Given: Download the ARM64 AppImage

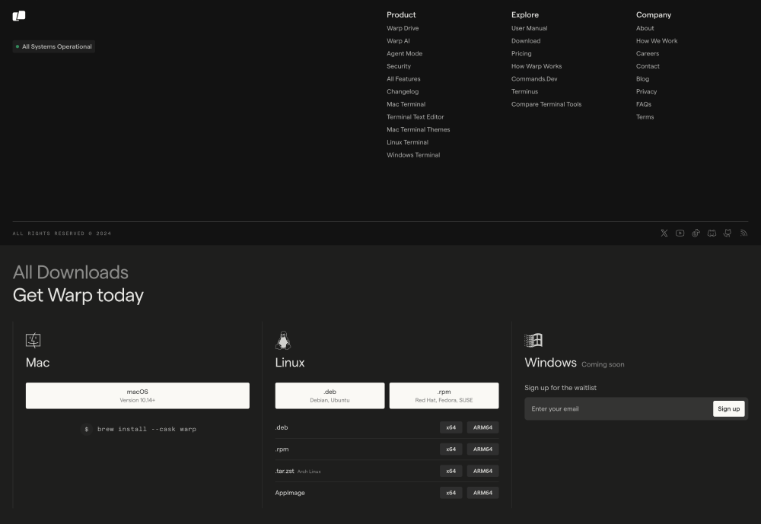Looking at the screenshot, I should (x=482, y=493).
